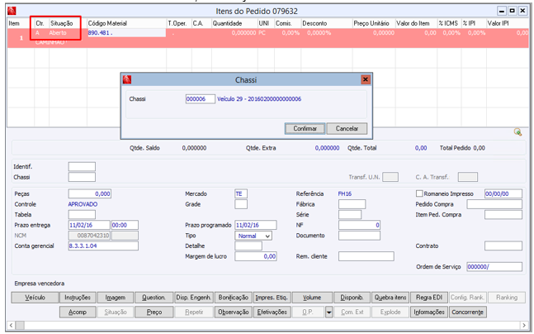Open the Tipo dropdown showing Normal
Screen dimensions: 534x334
[253, 236]
